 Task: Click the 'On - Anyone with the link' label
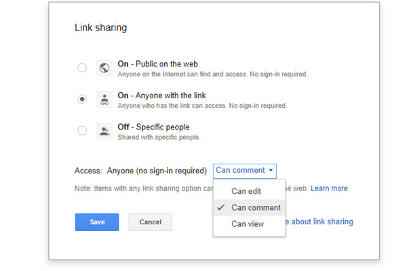pos(161,96)
